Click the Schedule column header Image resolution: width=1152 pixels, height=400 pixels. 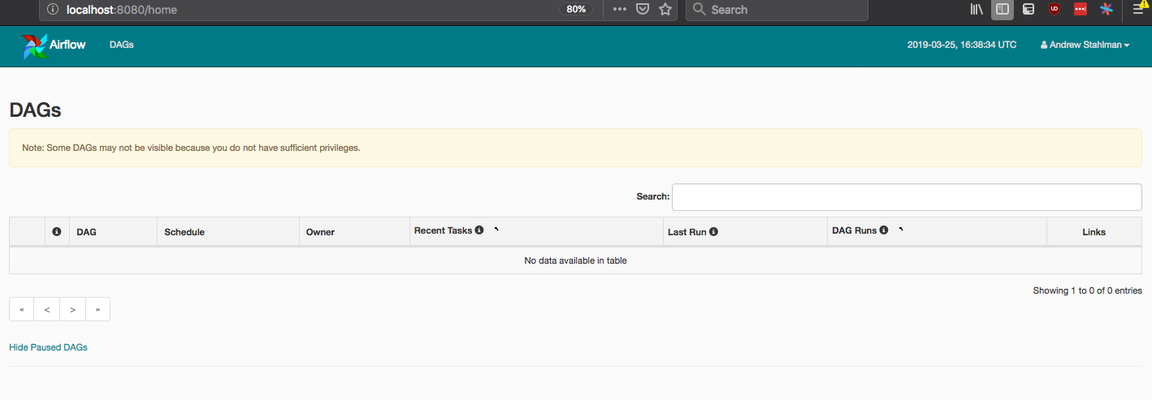coord(228,232)
